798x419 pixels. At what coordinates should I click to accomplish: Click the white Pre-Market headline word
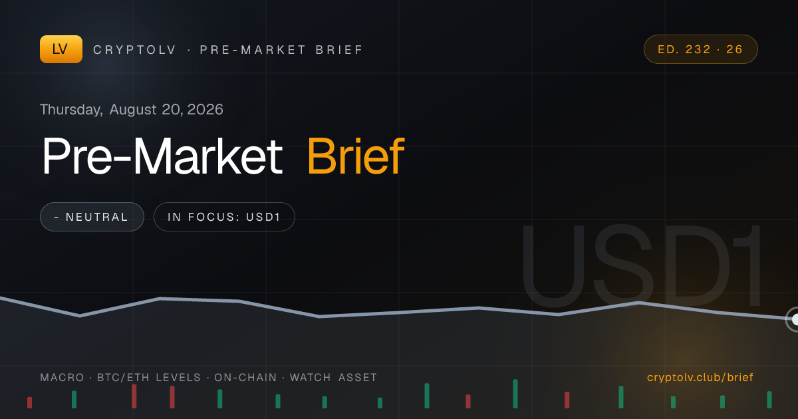[x=162, y=157]
